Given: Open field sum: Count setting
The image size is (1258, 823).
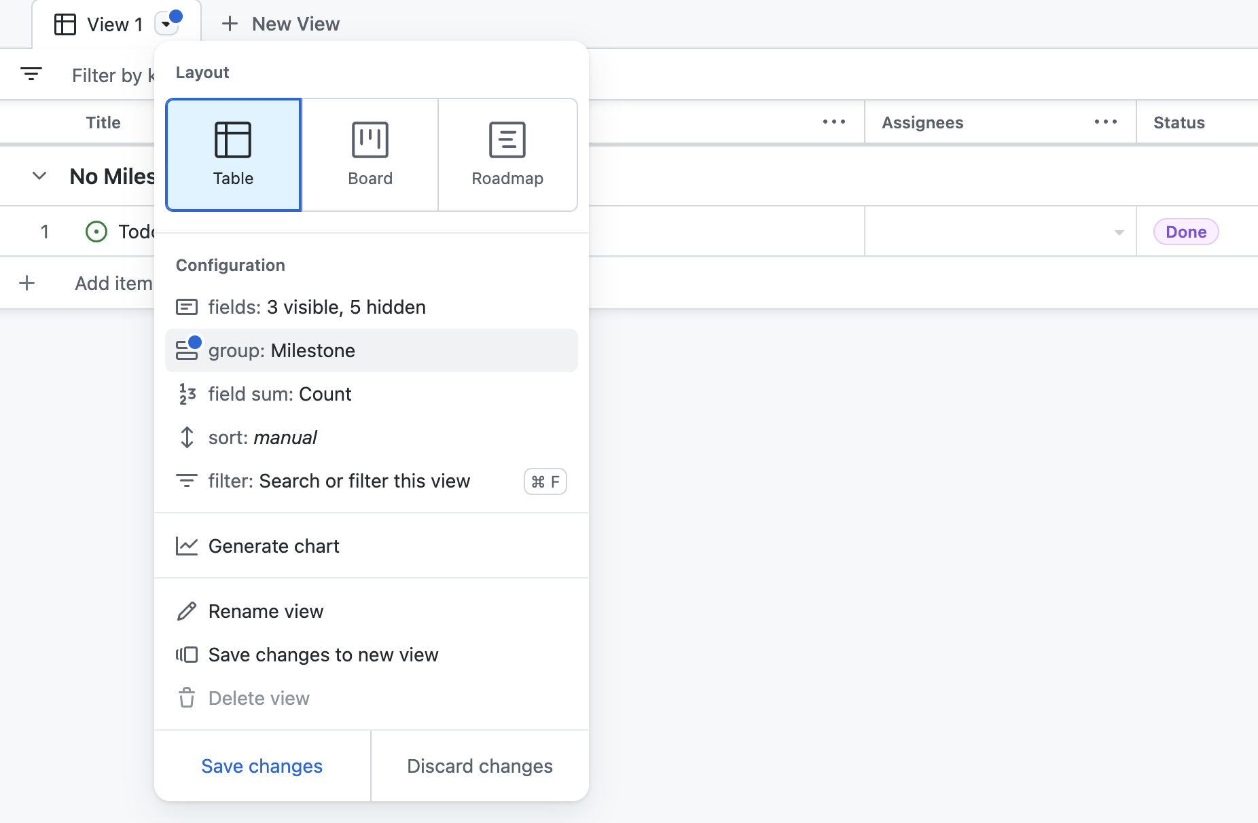Looking at the screenshot, I should pos(371,394).
